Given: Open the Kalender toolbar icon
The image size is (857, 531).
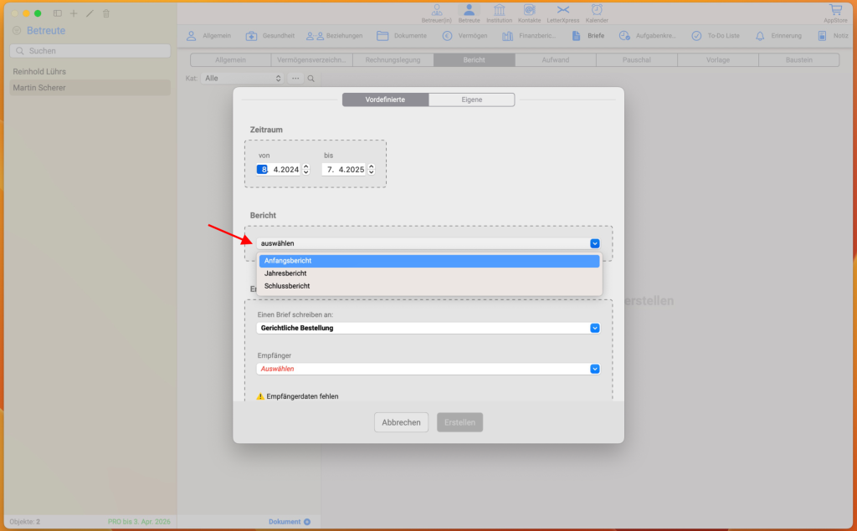Looking at the screenshot, I should click(597, 11).
